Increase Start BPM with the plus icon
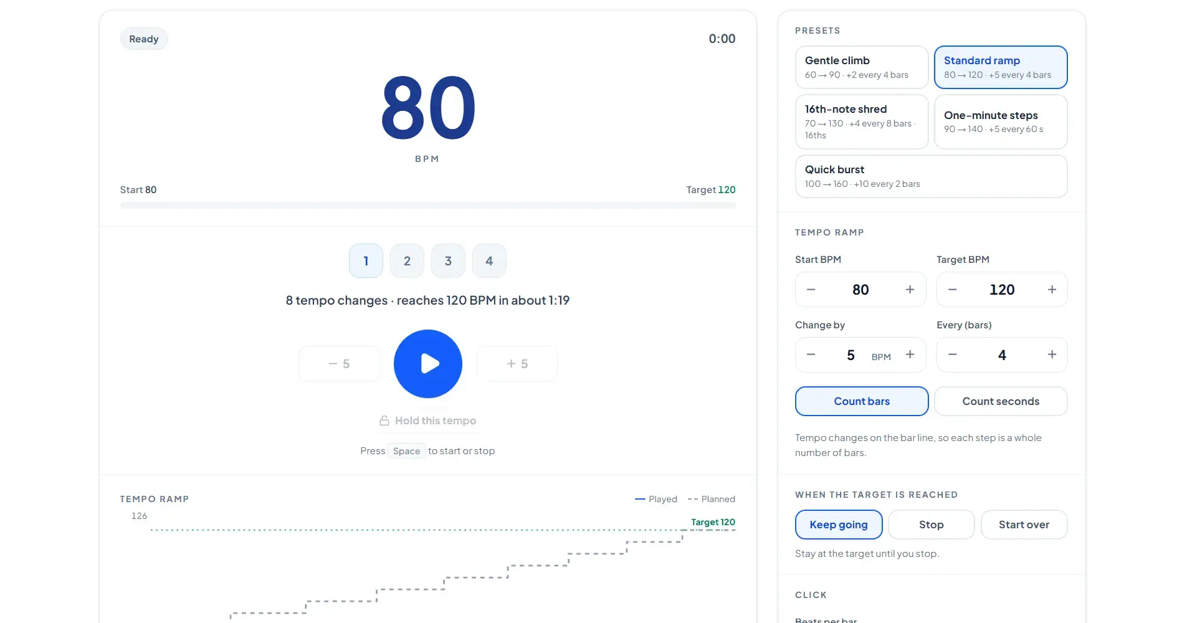The height and width of the screenshot is (623, 1182). coord(910,290)
